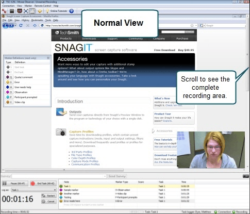
Task: Click Firefox reload icon
Action: (x=21, y=25)
